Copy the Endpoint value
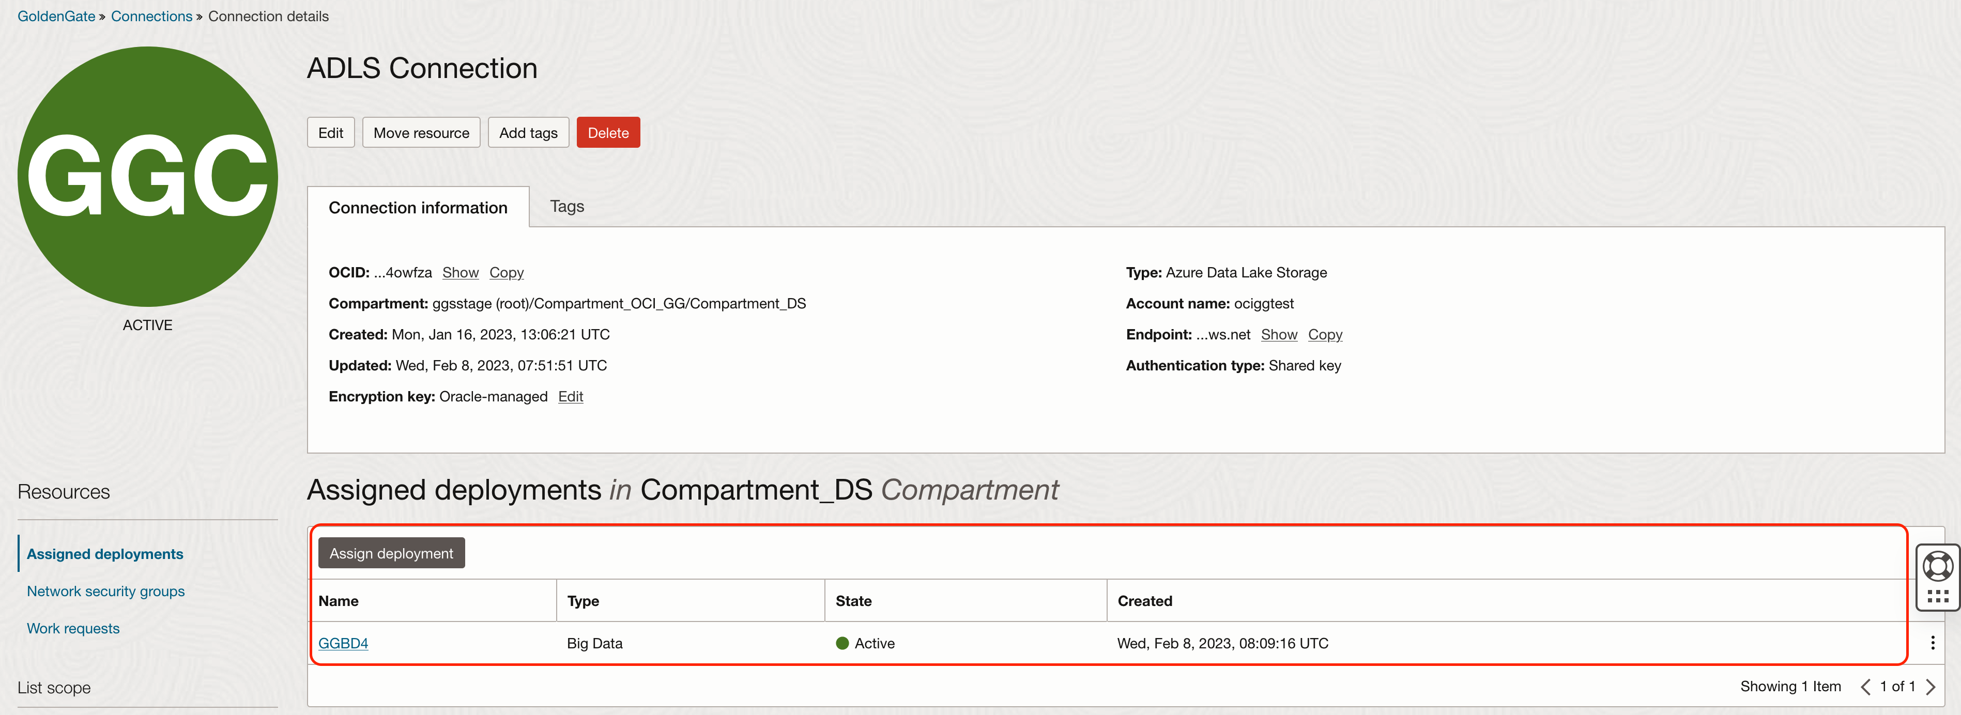The image size is (1961, 715). [x=1325, y=335]
